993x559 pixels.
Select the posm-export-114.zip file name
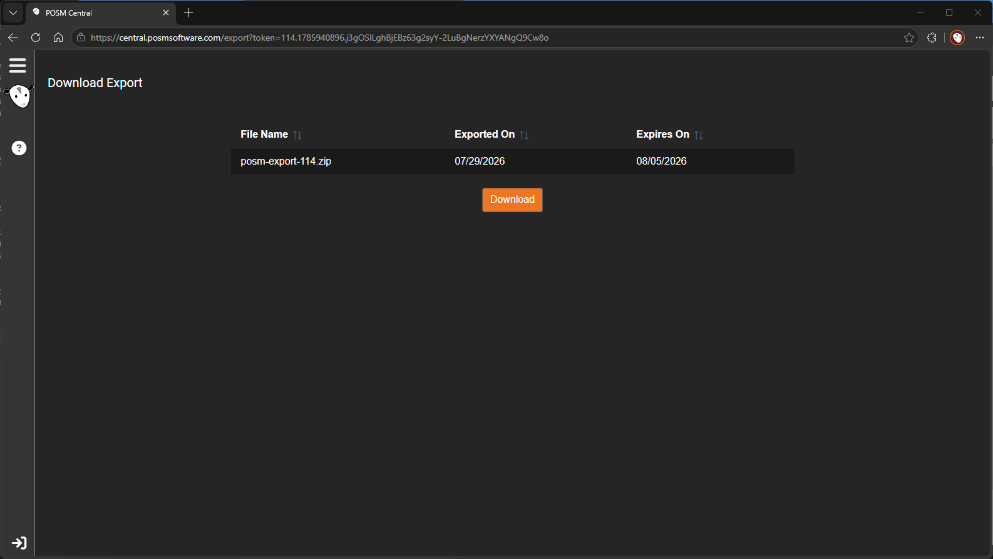click(286, 161)
